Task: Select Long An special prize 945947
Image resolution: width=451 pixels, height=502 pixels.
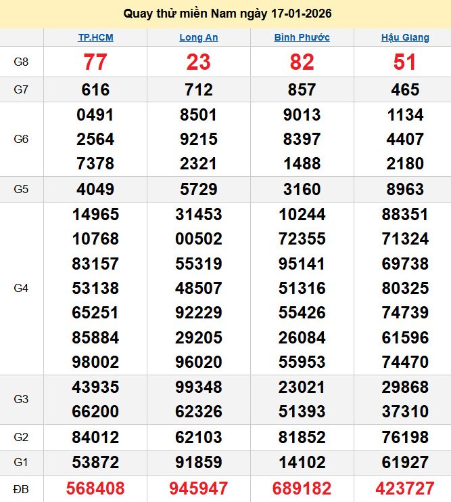Action: coord(198,488)
